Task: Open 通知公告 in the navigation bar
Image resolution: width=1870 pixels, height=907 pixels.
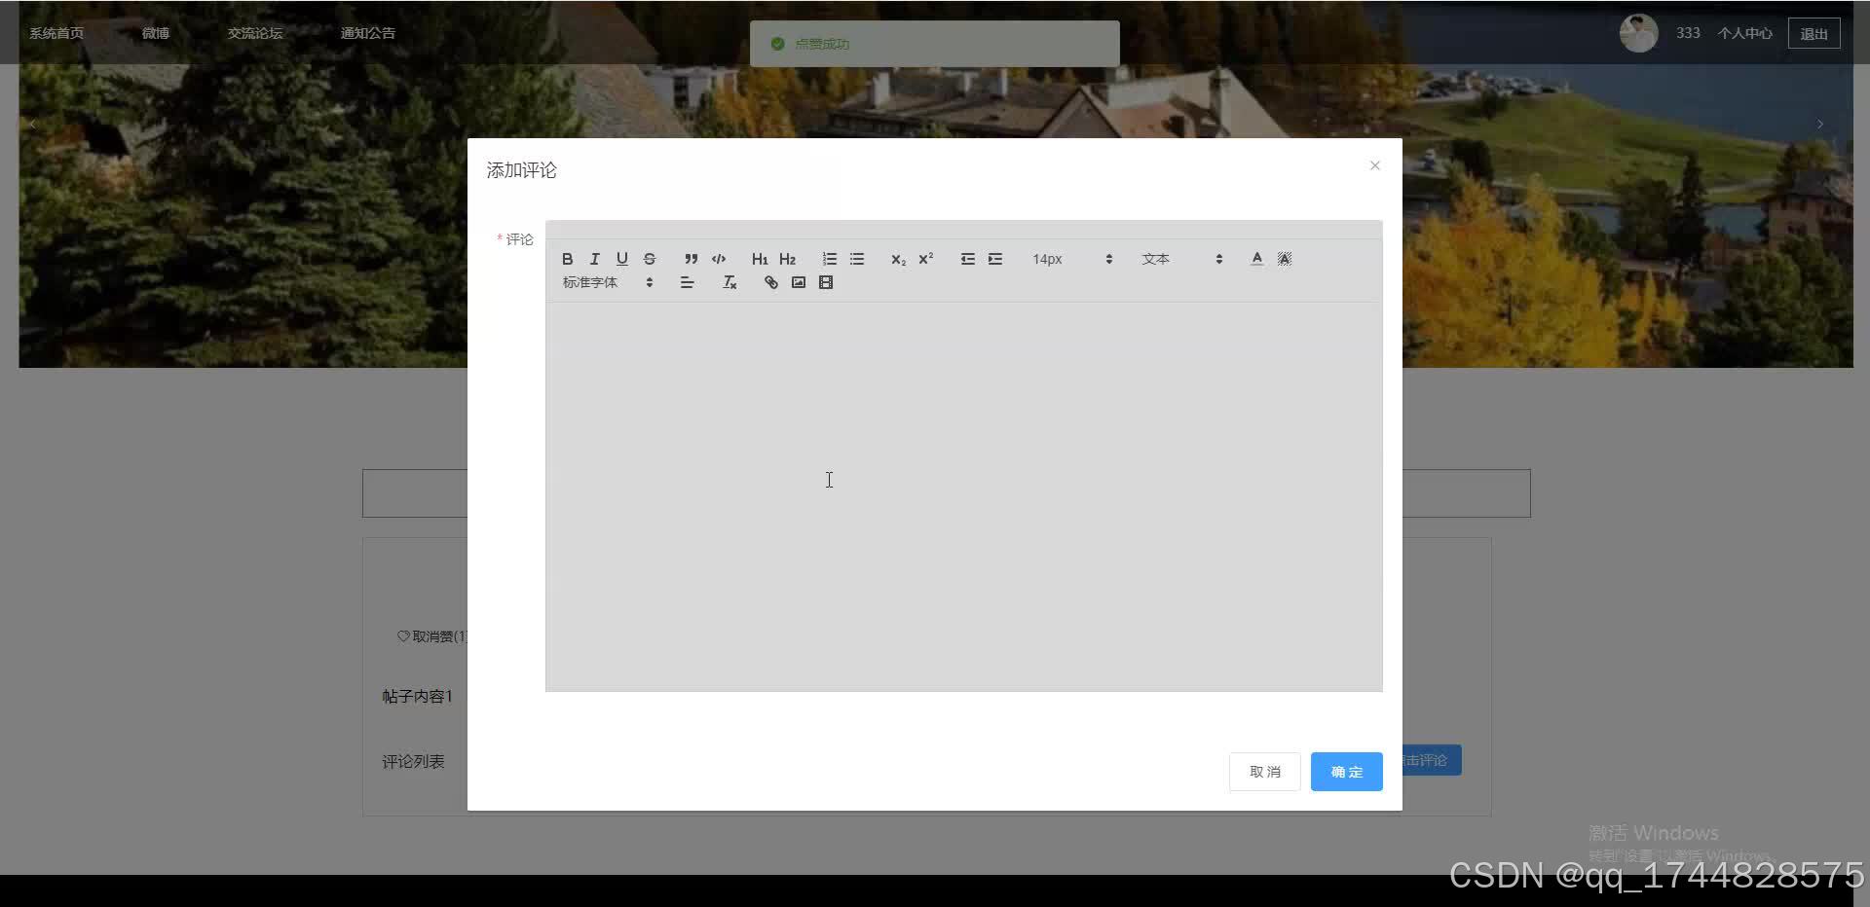Action: [368, 33]
